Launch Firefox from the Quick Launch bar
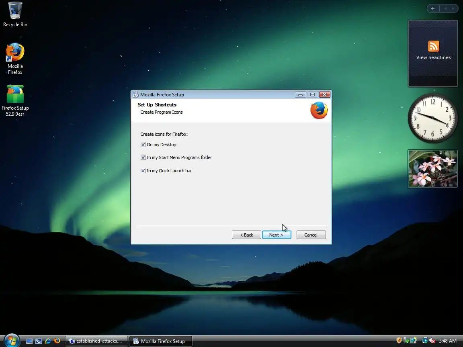 (x=57, y=341)
